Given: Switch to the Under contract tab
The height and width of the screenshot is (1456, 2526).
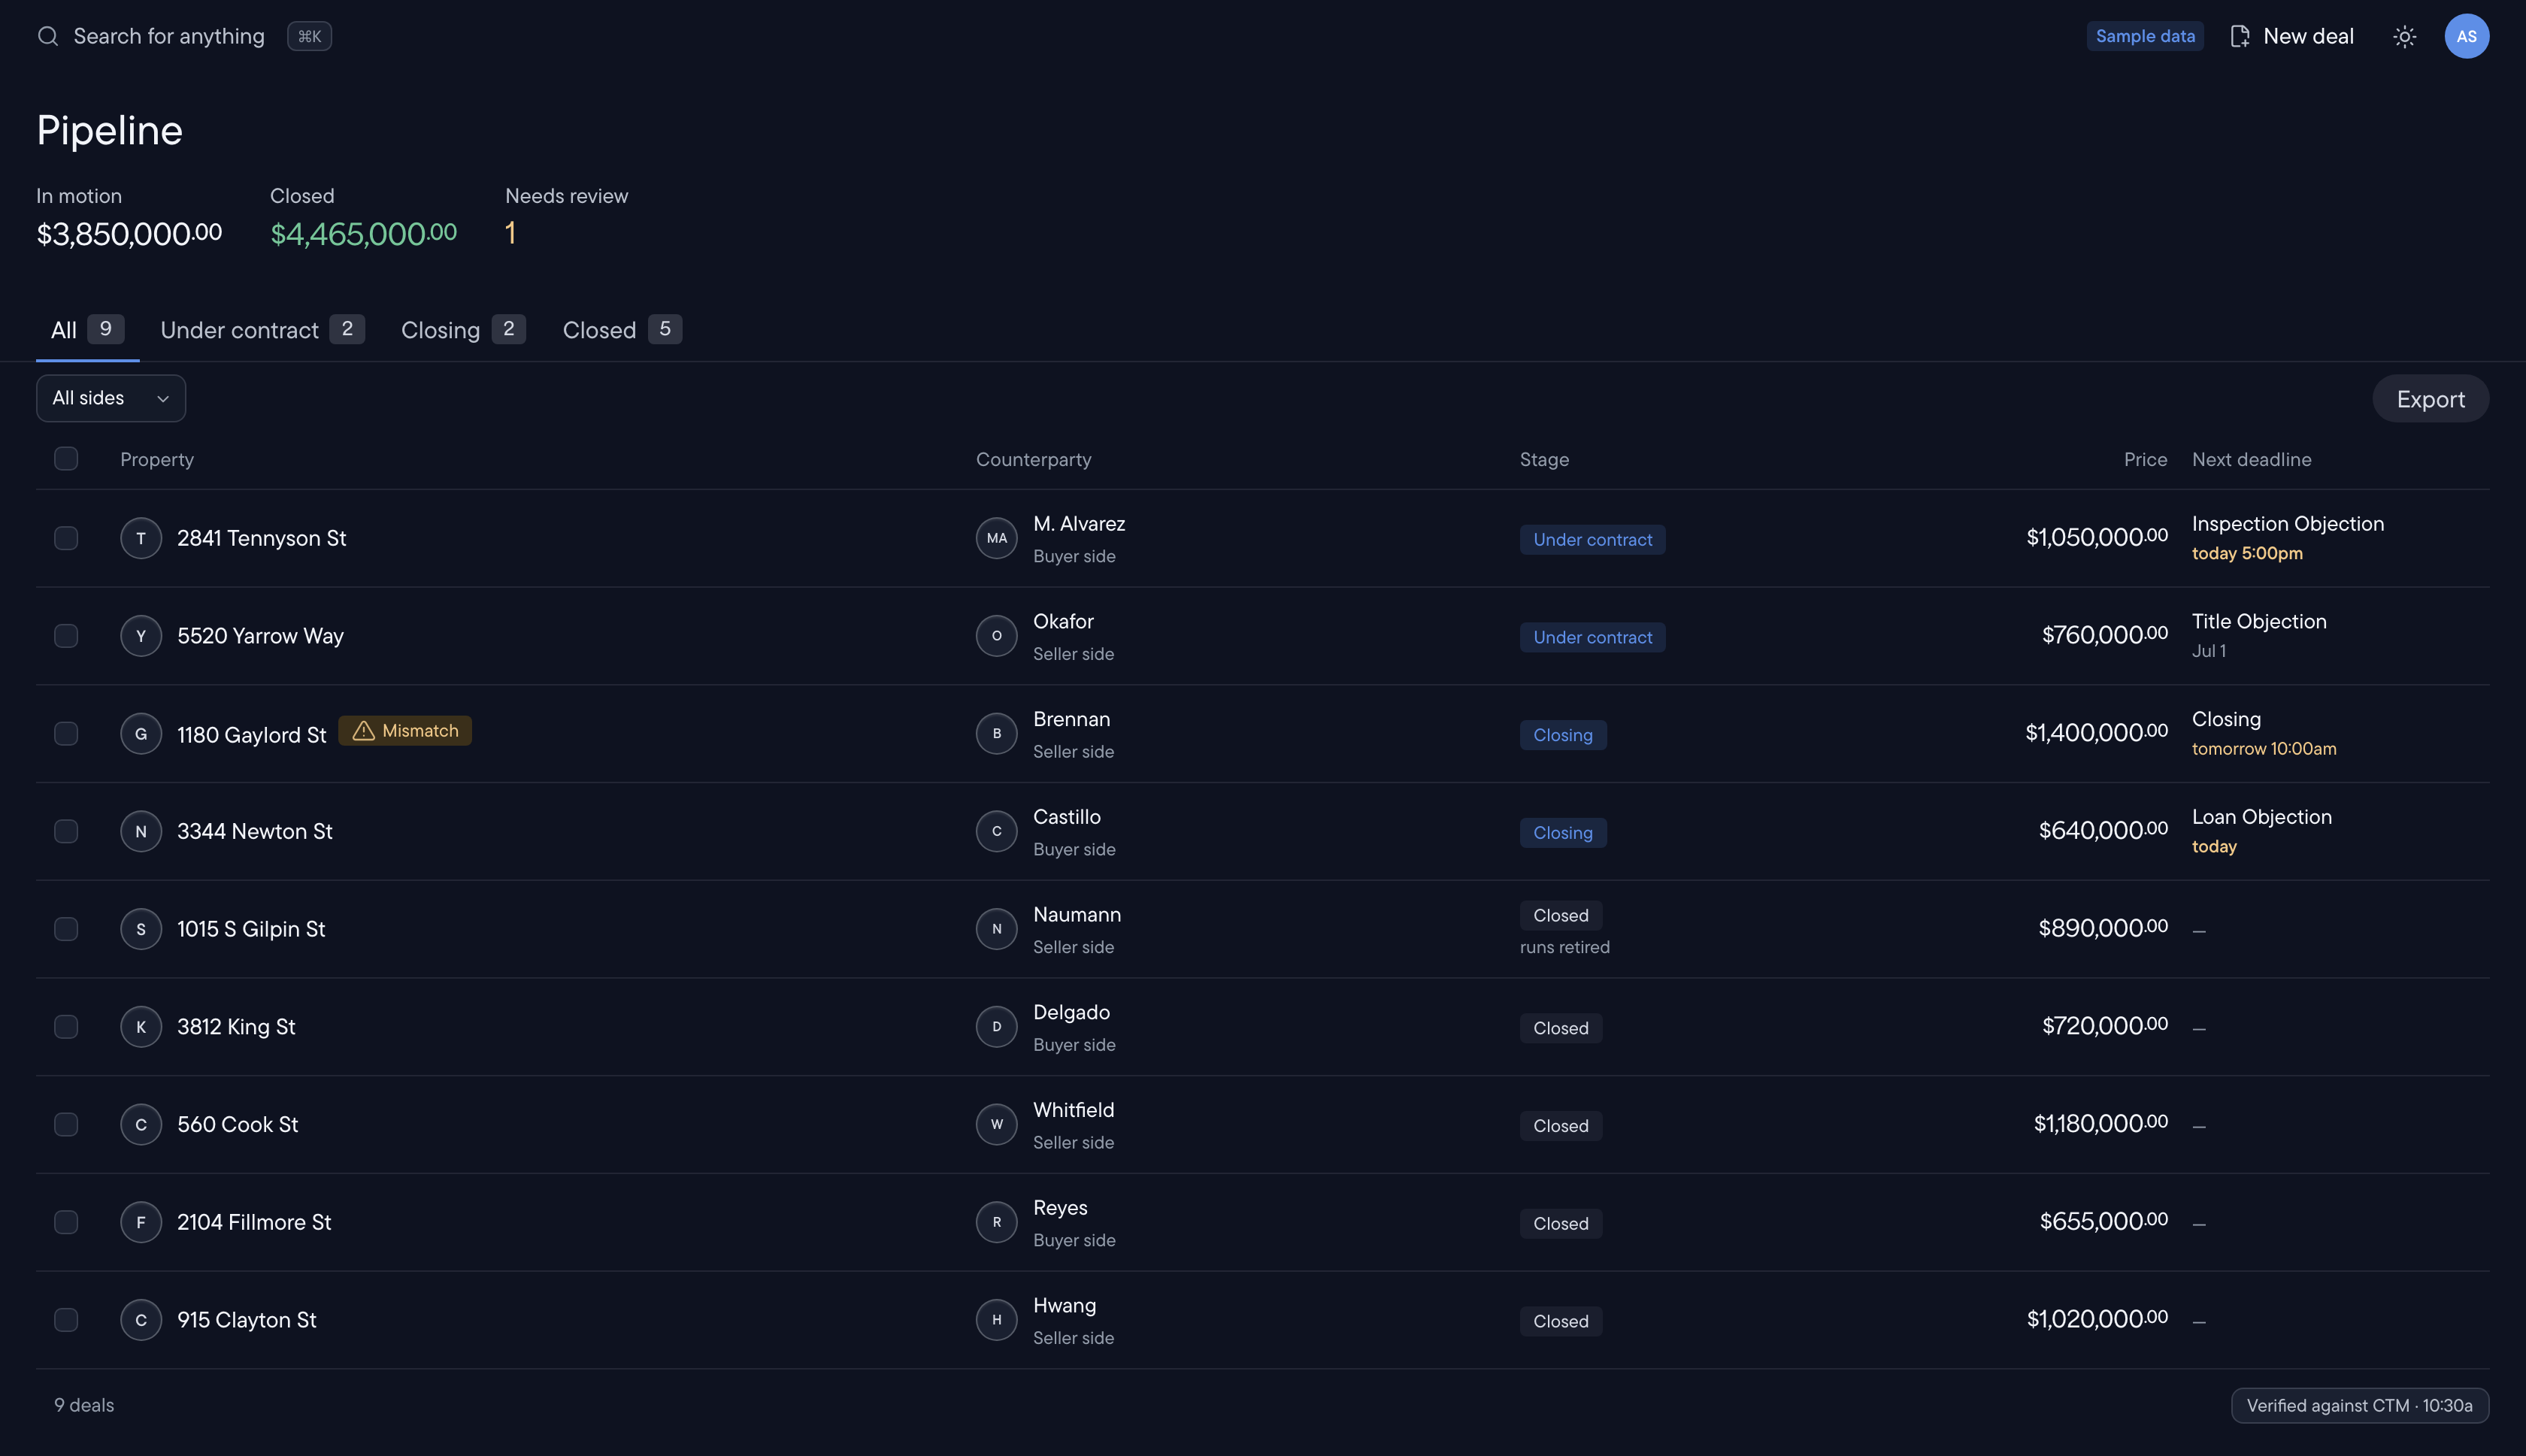Looking at the screenshot, I should click(x=262, y=330).
